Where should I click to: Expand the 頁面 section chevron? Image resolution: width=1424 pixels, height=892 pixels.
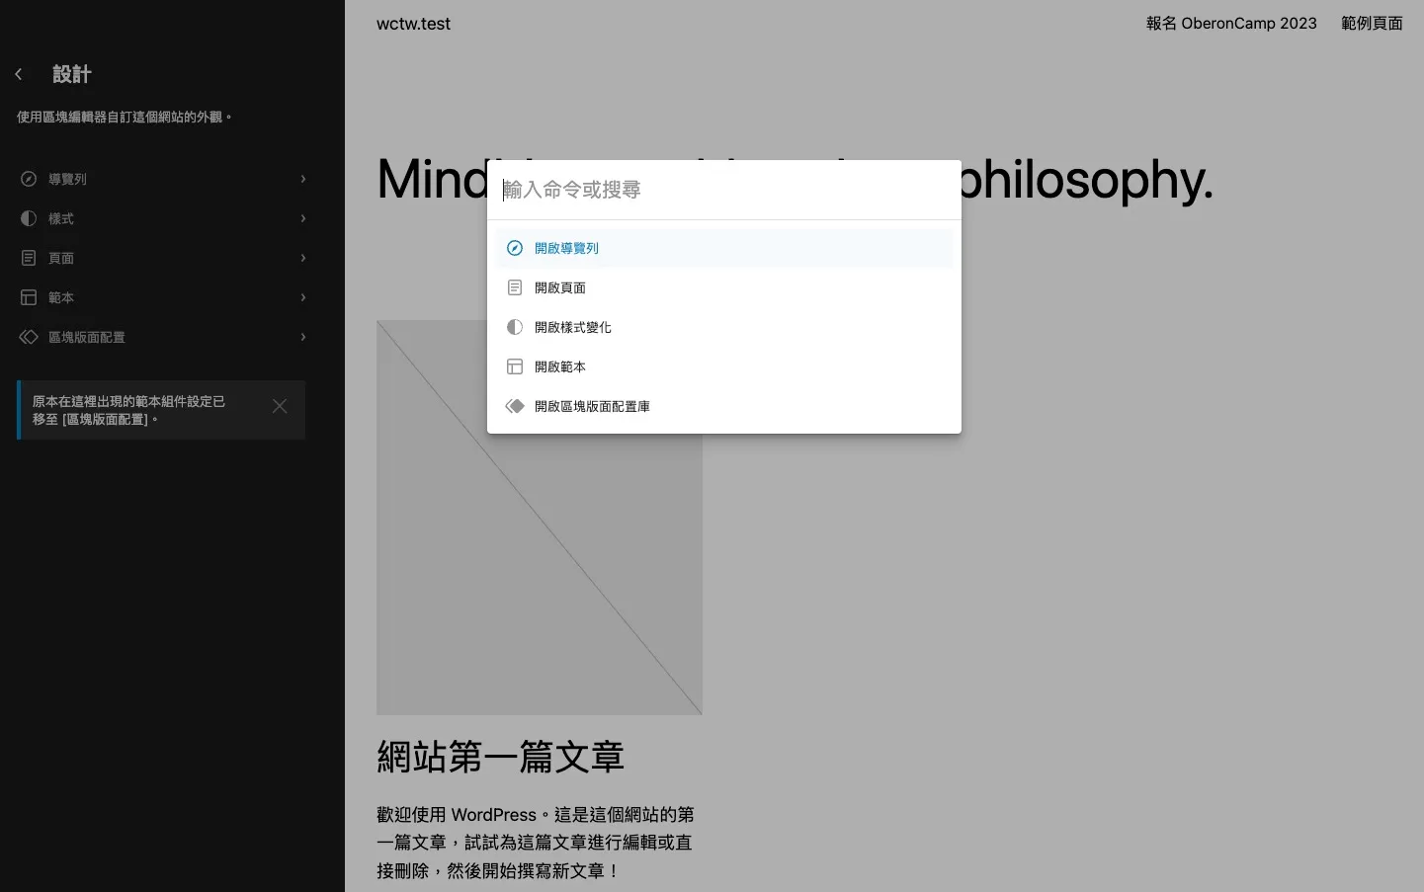pyautogui.click(x=302, y=258)
